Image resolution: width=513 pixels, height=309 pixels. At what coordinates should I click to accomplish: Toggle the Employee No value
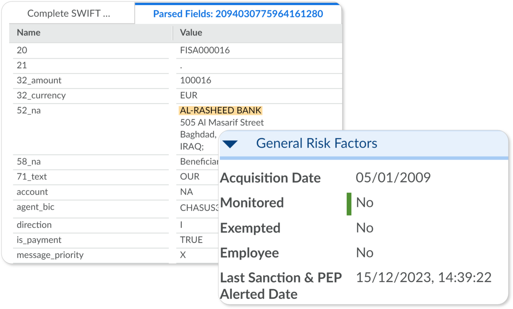[365, 253]
